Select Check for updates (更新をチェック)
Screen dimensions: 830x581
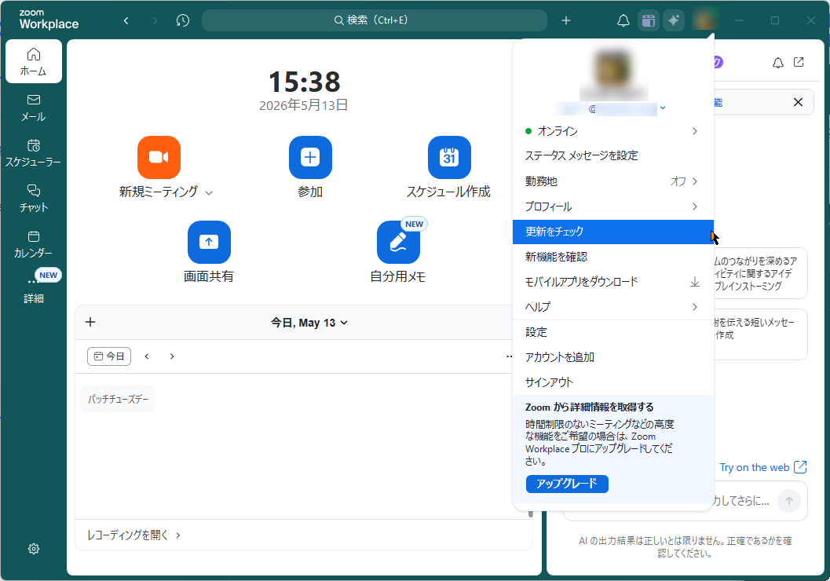(x=613, y=232)
